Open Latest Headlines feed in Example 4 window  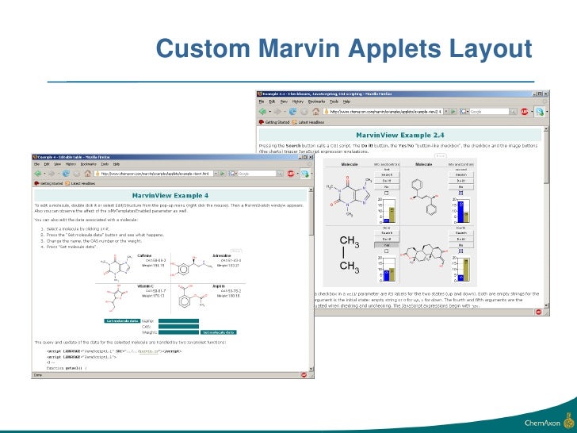tap(80, 183)
